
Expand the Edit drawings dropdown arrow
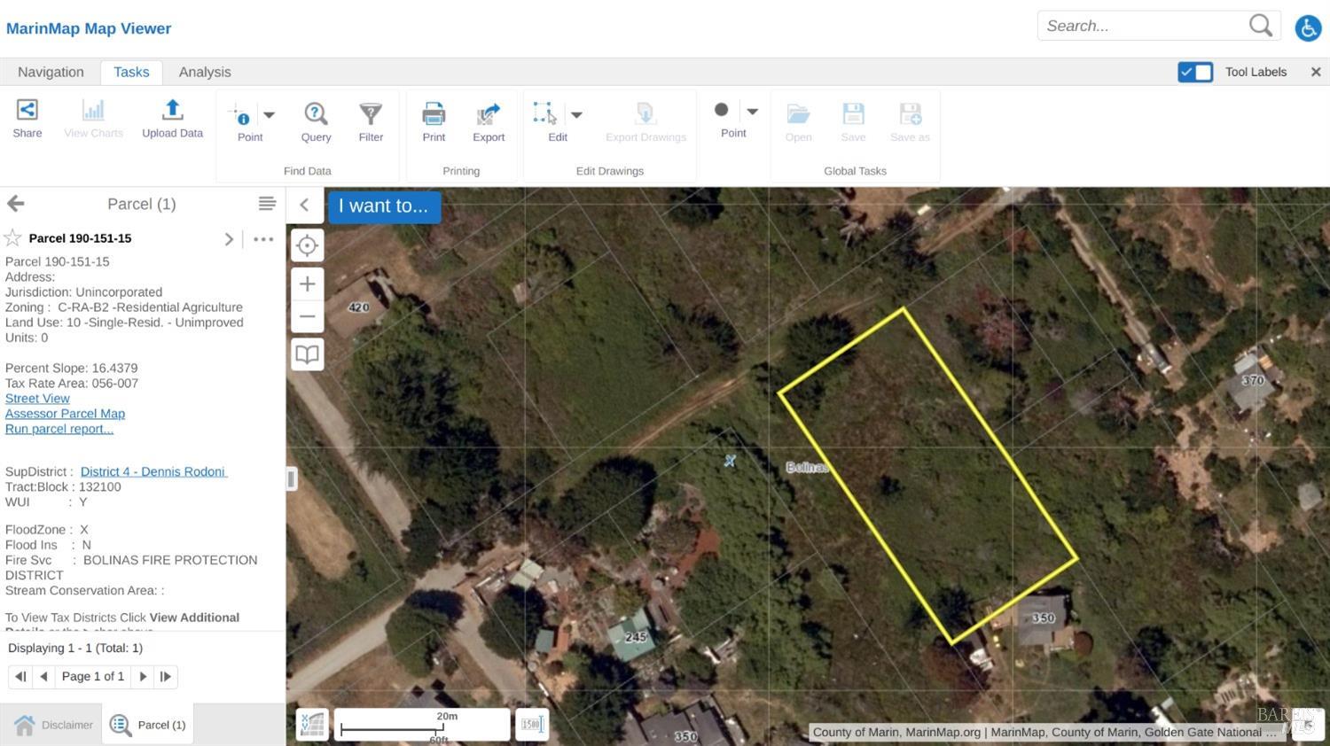pos(576,114)
